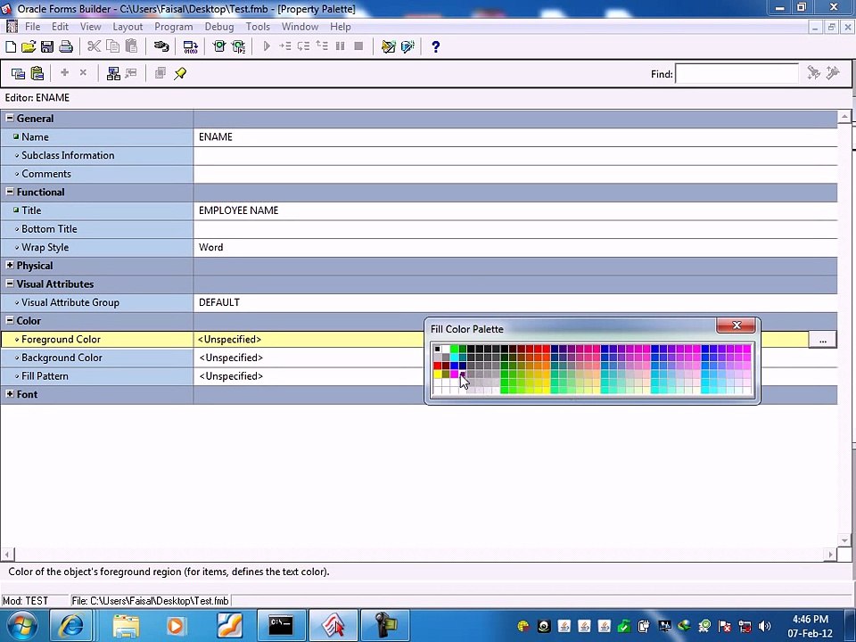Open the Program menu
The image size is (856, 642).
[173, 27]
